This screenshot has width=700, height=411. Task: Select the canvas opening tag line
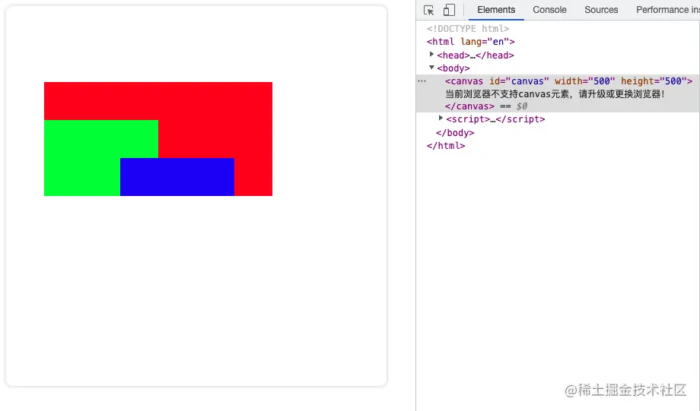click(568, 81)
